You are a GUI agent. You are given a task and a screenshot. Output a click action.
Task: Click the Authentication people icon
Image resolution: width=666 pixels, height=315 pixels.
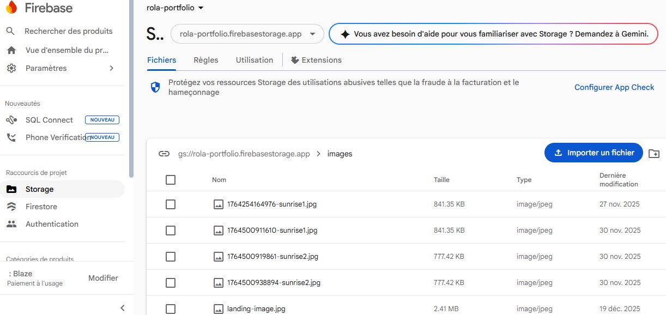point(11,224)
